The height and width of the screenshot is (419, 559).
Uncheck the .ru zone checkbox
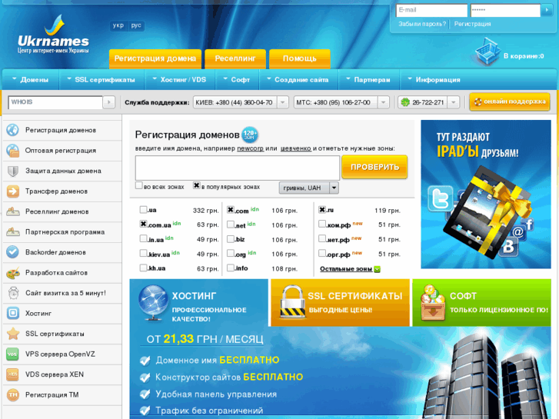coord(322,209)
